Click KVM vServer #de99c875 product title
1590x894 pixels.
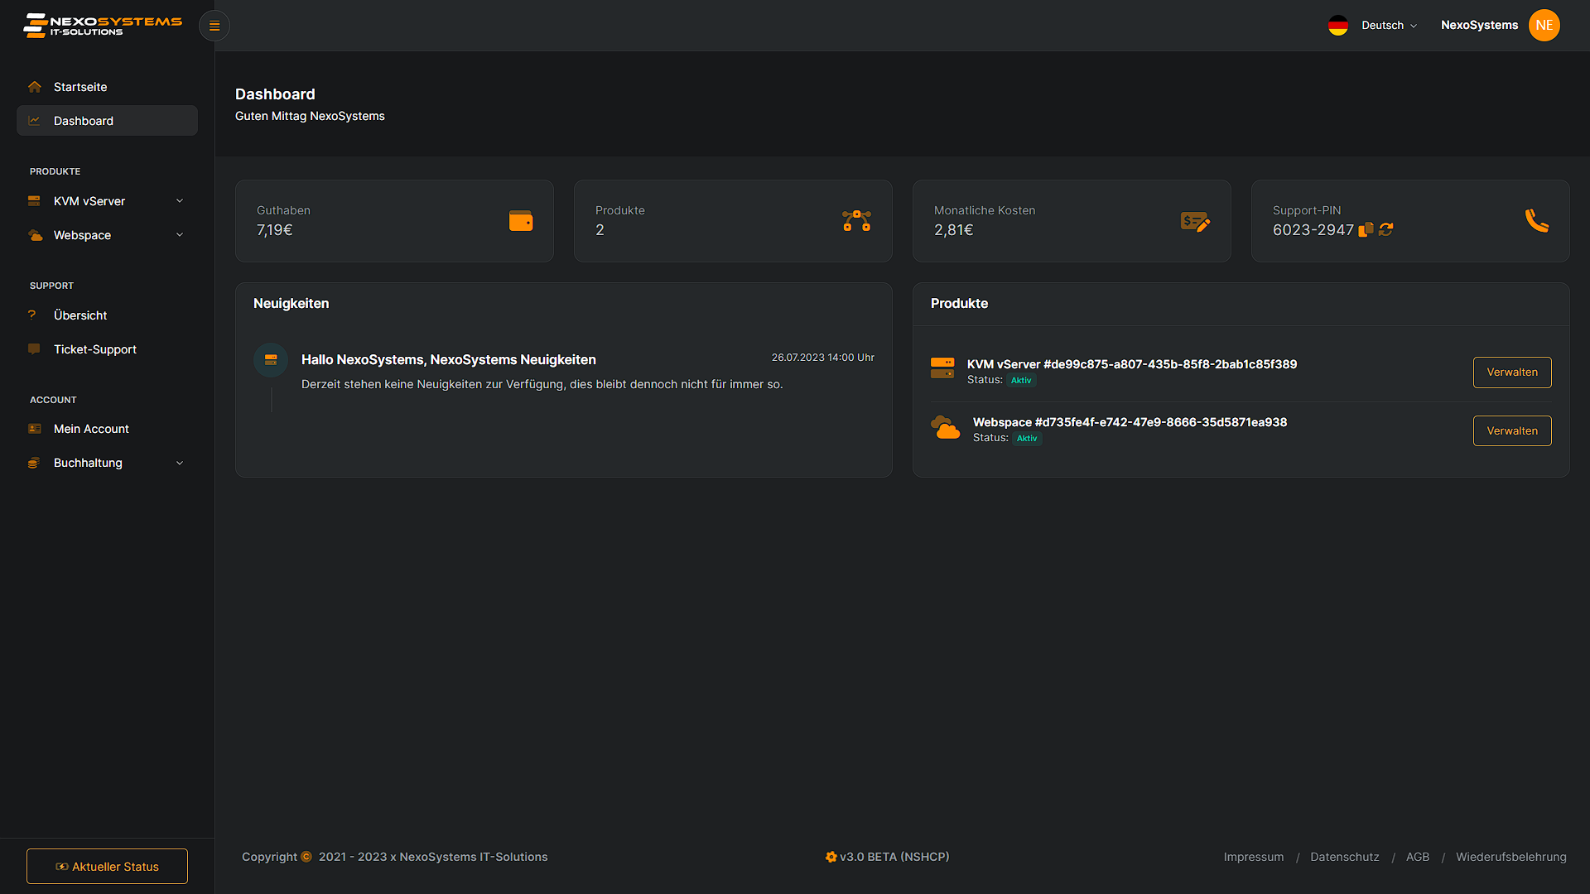click(x=1132, y=364)
